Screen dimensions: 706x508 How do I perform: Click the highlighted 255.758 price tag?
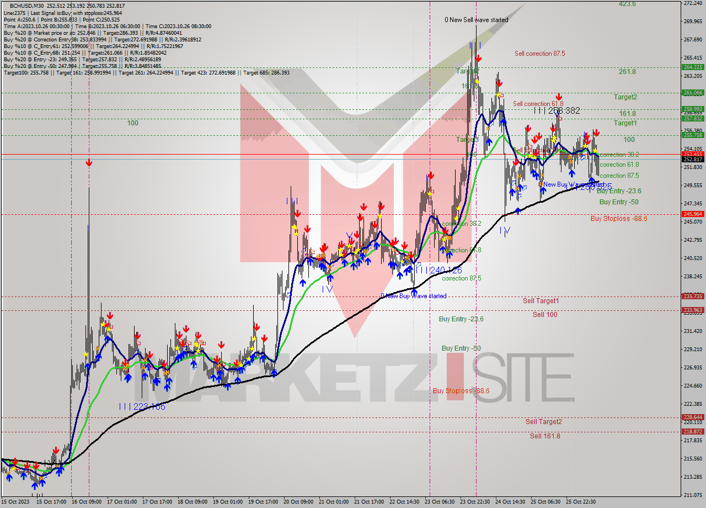693,135
